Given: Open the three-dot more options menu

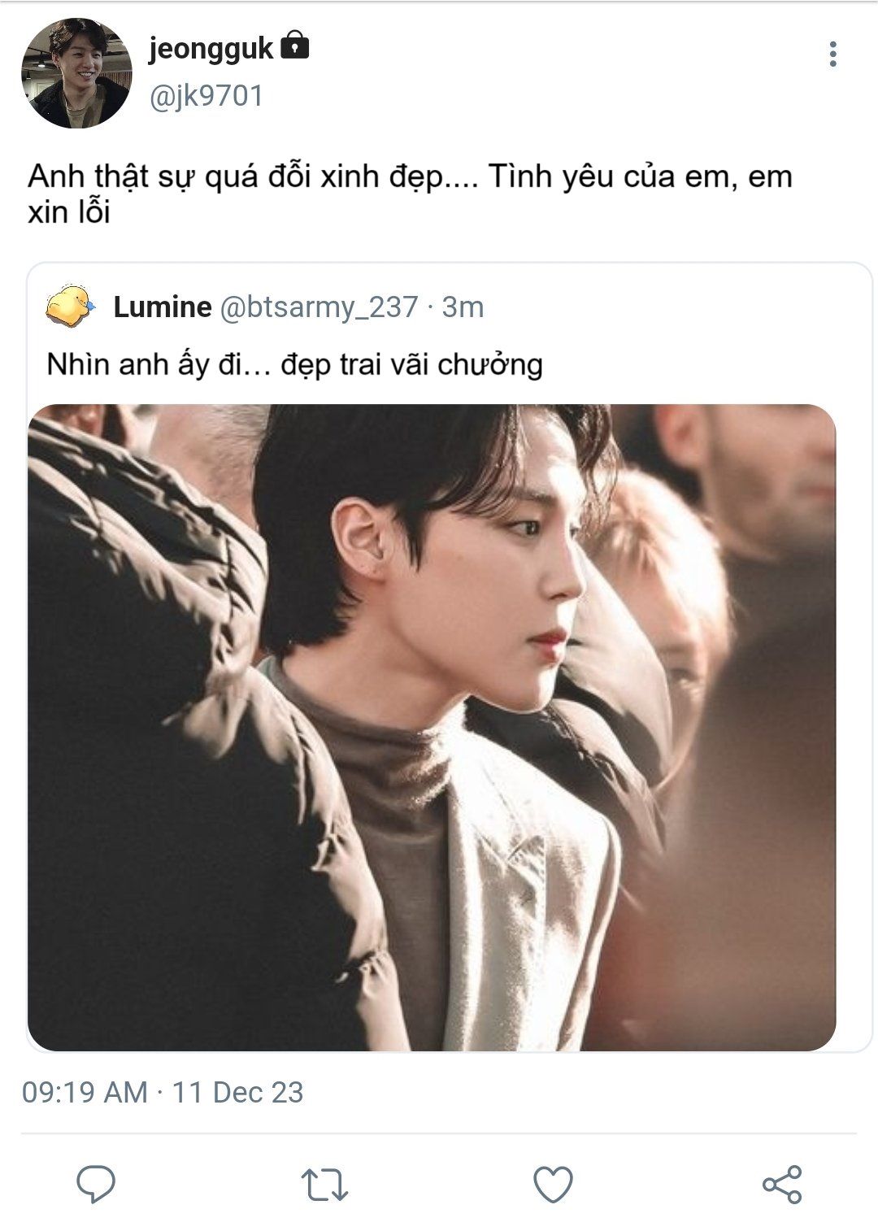Looking at the screenshot, I should [x=832, y=54].
